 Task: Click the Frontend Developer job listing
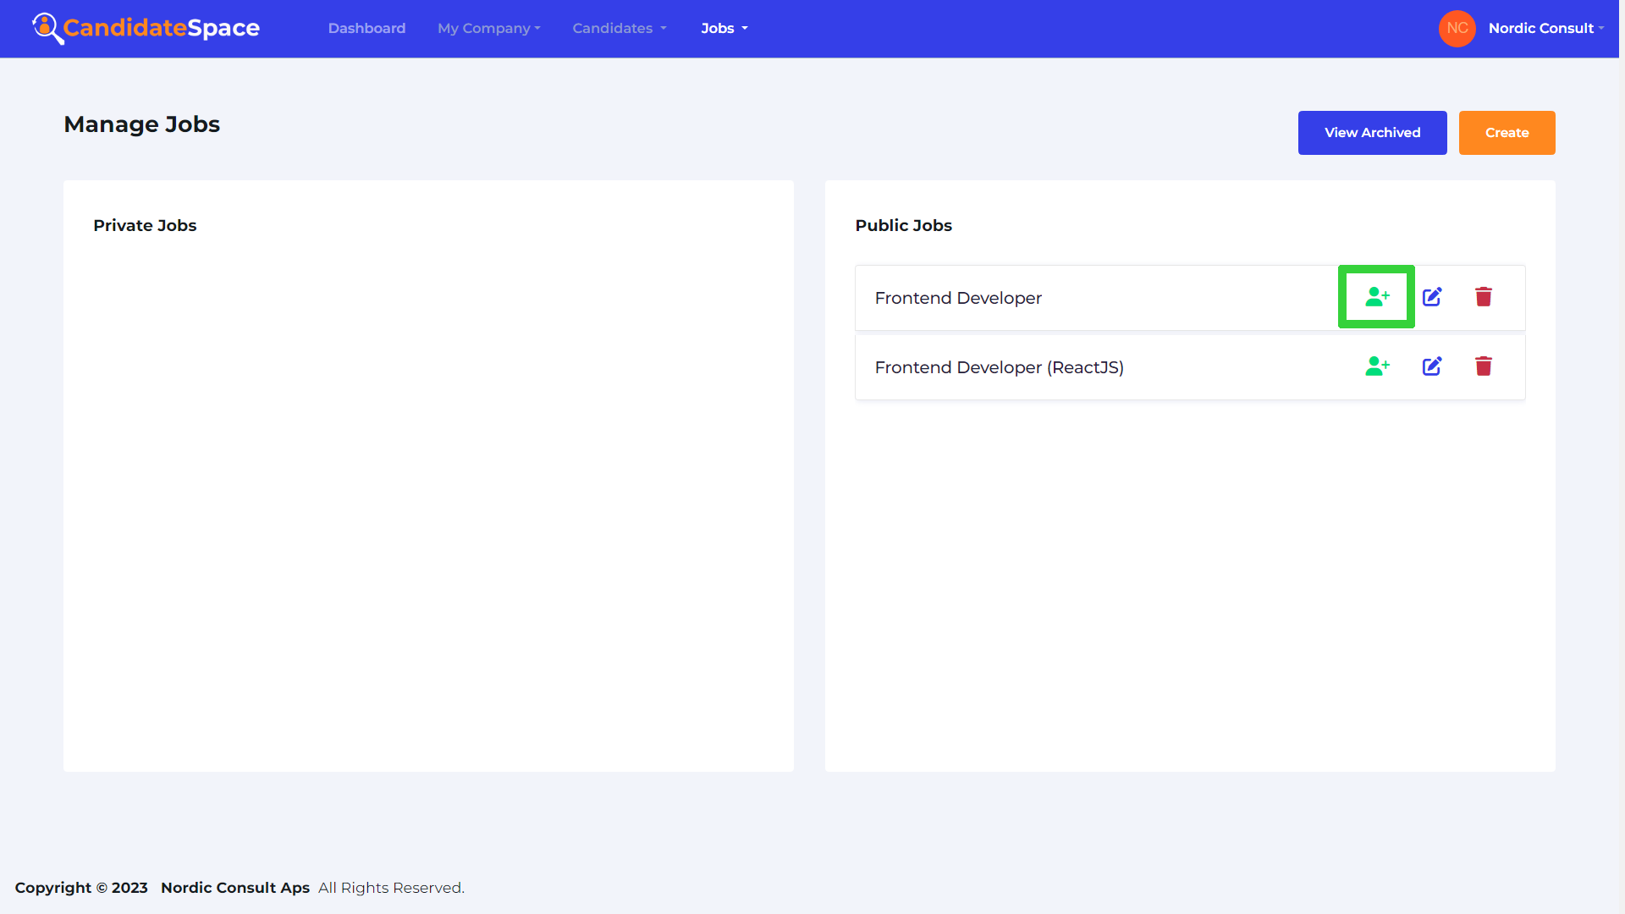[x=957, y=297]
